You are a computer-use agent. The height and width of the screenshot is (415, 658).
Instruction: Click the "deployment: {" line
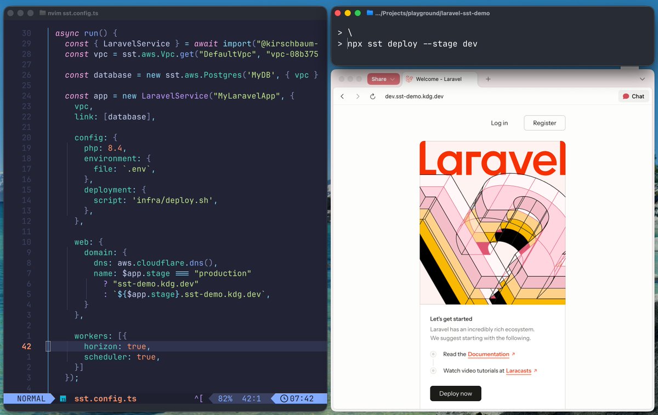(115, 190)
